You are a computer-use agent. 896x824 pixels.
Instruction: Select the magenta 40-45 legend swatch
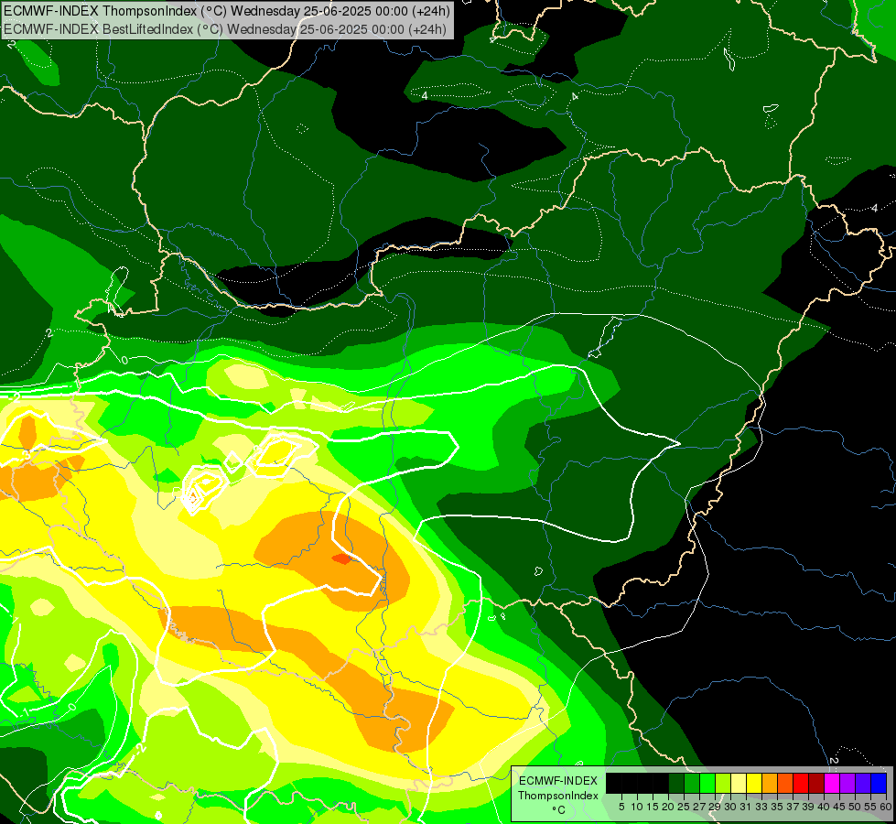(832, 783)
